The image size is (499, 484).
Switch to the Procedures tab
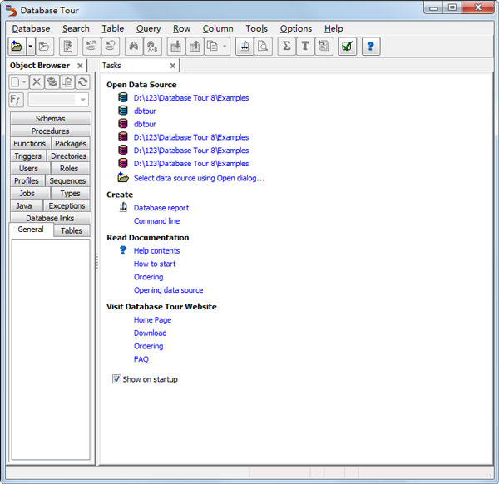tap(50, 131)
